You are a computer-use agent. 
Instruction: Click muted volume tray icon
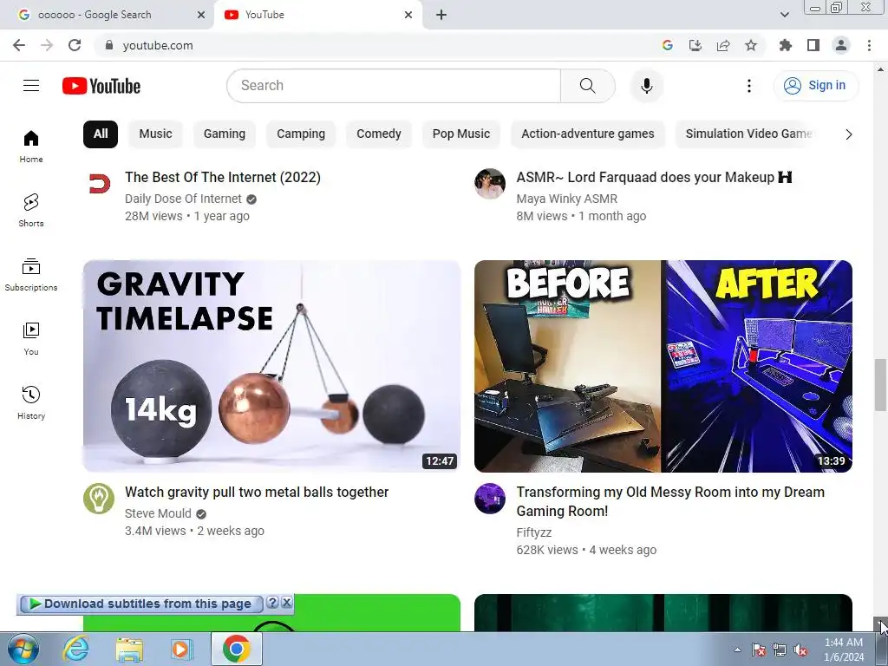(800, 650)
